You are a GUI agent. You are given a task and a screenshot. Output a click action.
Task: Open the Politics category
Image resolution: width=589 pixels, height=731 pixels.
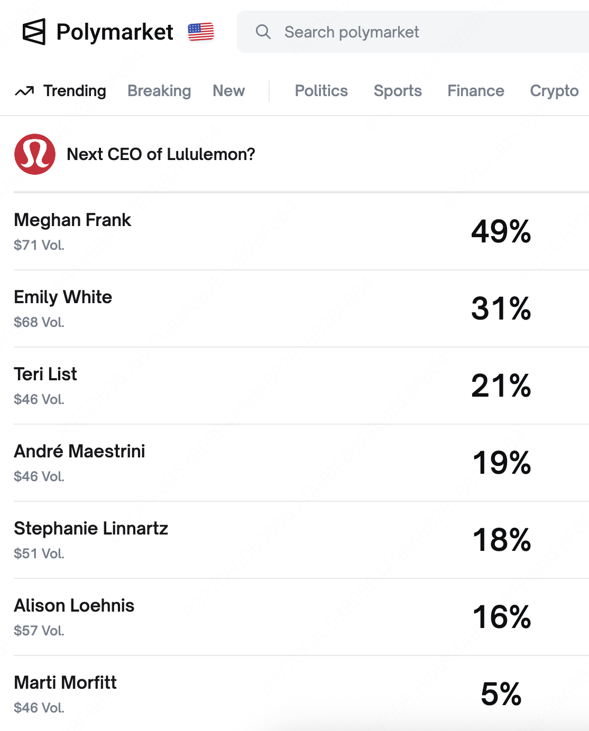click(x=321, y=91)
